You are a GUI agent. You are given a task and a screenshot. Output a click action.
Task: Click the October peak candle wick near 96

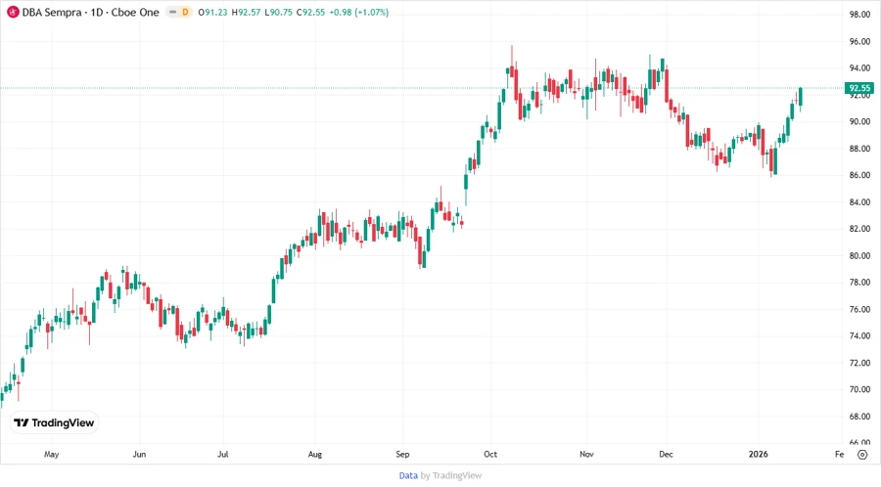pos(512,56)
